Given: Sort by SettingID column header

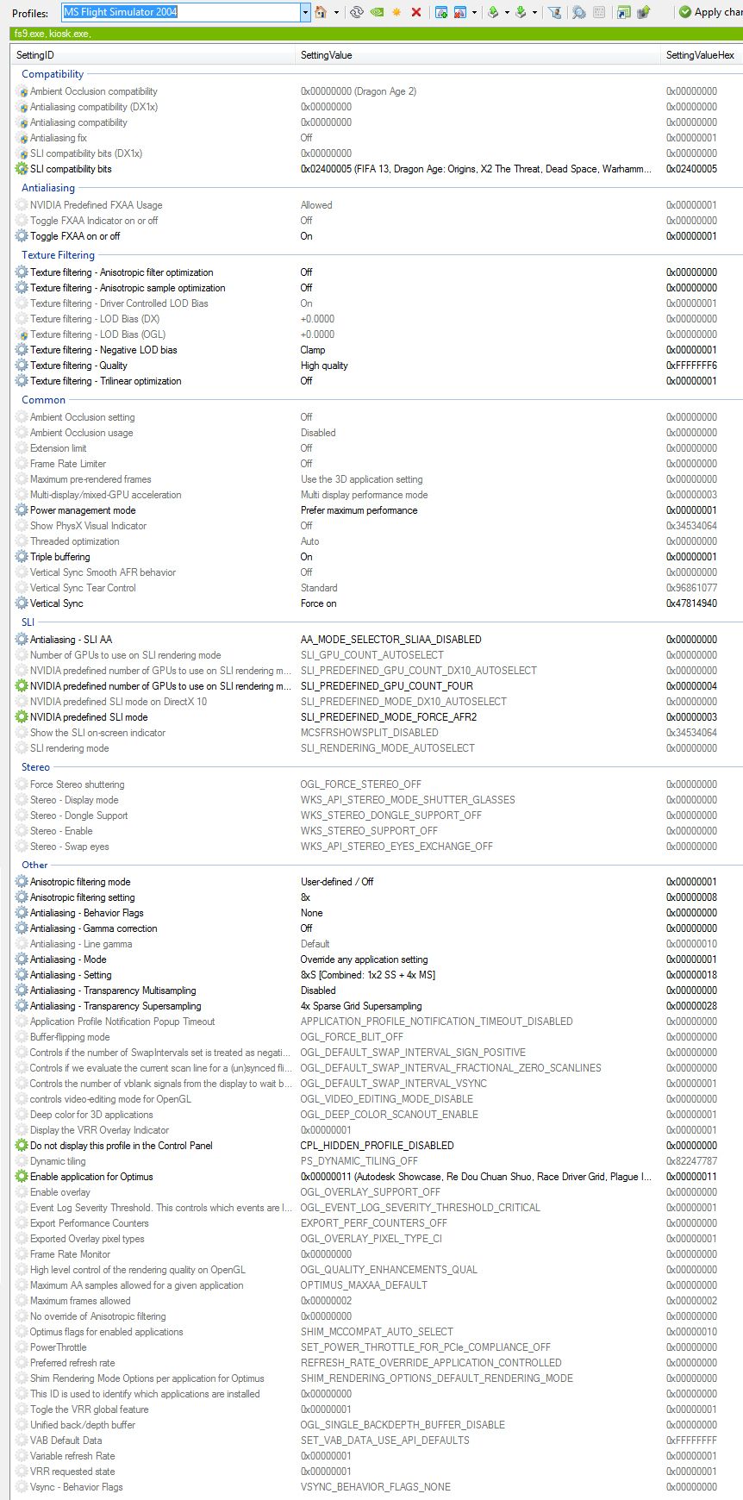Looking at the screenshot, I should click(x=153, y=55).
